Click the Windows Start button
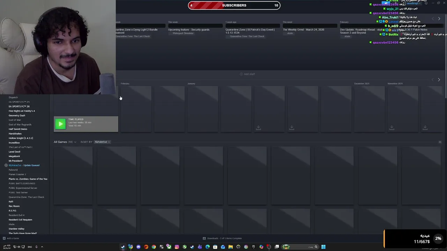 point(323,247)
